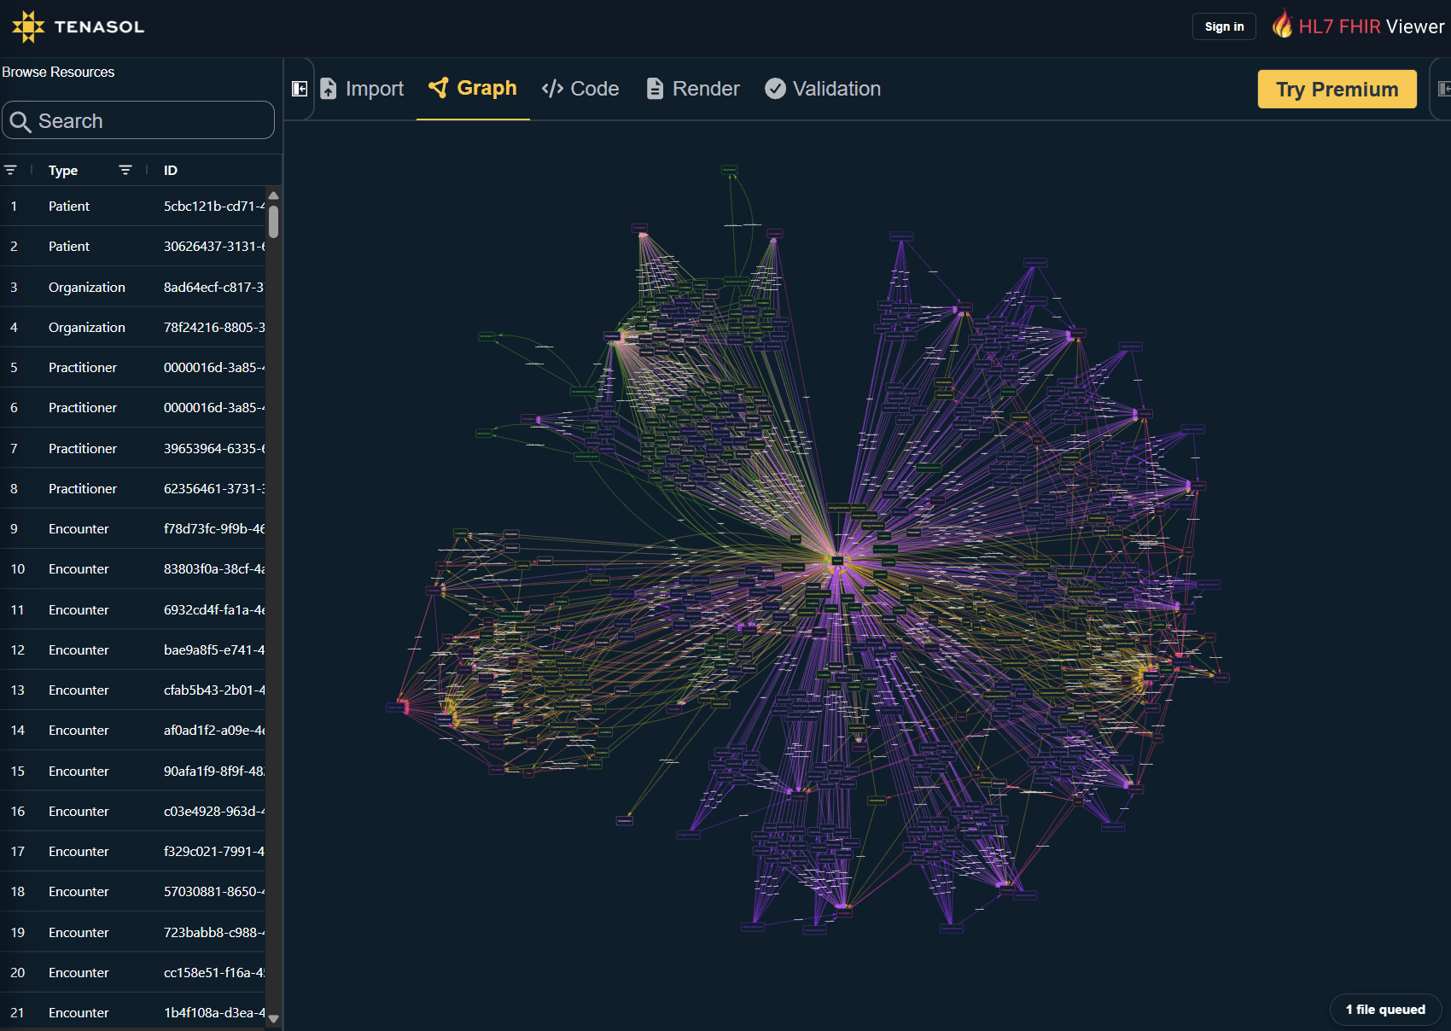Click the Try Premium button
The image size is (1451, 1031).
[1337, 89]
